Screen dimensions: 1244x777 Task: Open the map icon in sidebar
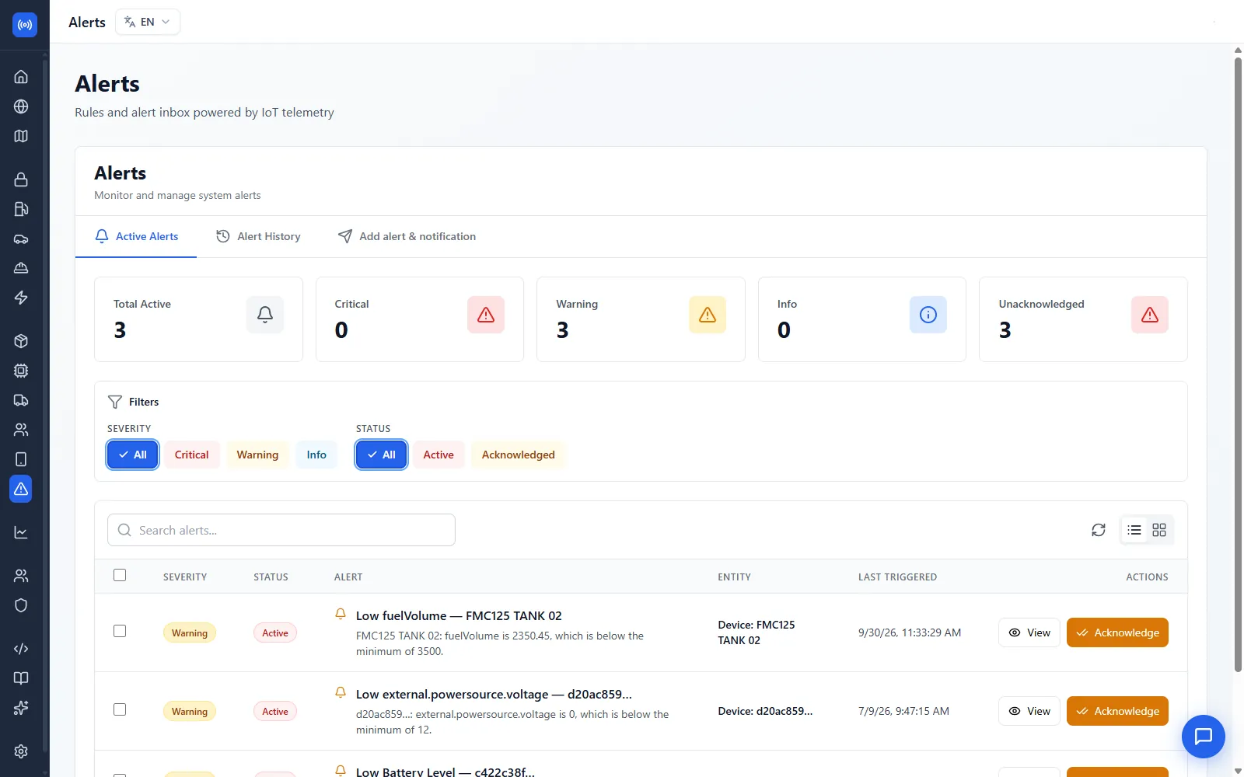(x=21, y=136)
